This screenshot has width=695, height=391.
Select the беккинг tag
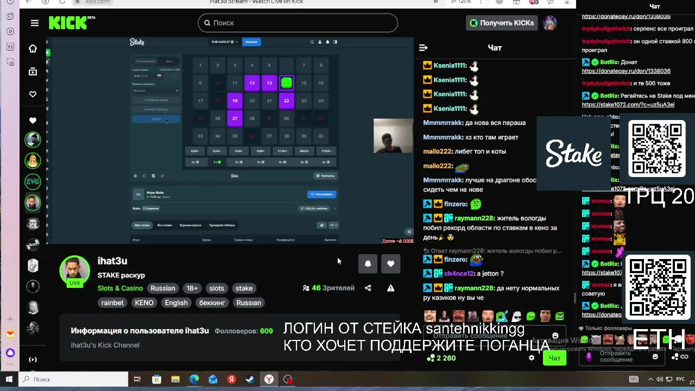coord(212,302)
